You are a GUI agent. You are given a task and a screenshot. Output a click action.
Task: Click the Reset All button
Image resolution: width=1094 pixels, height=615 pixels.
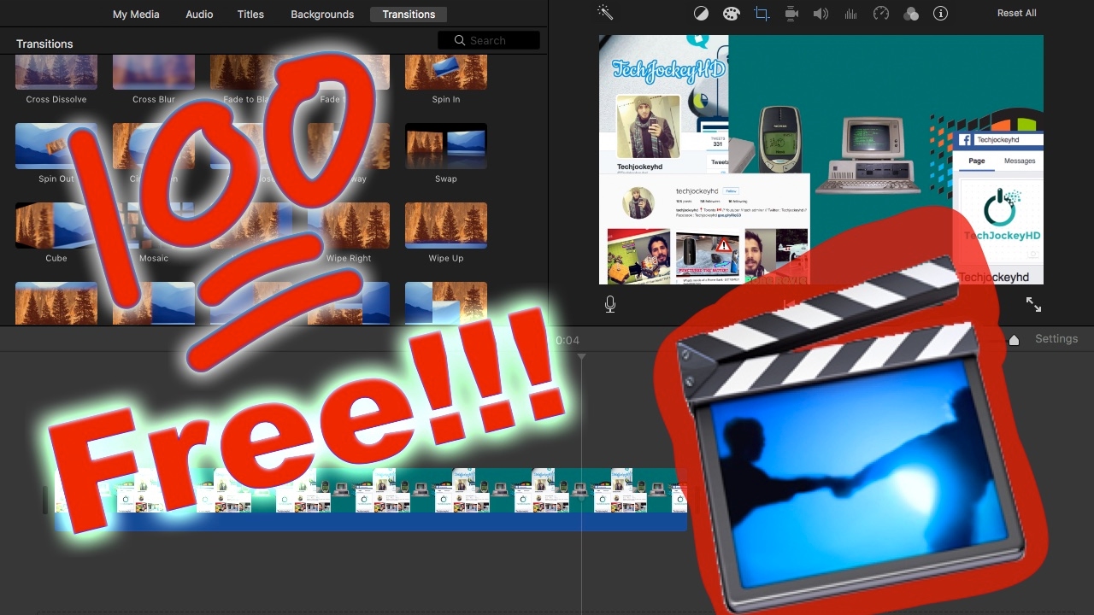point(1017,14)
